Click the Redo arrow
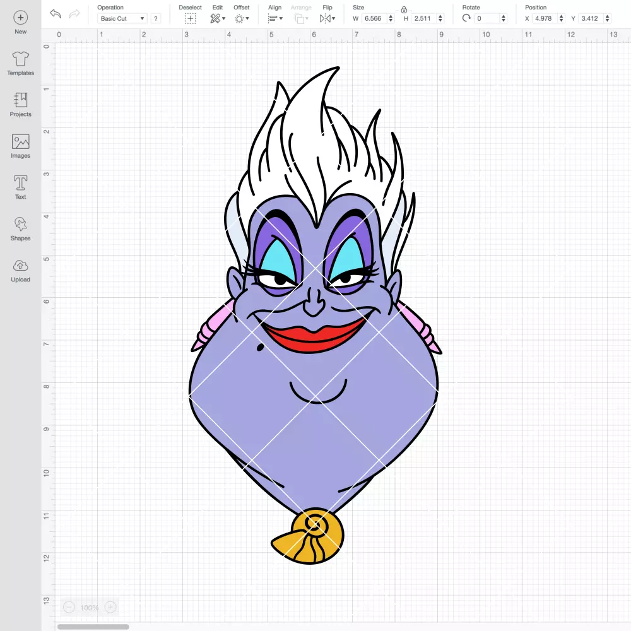This screenshot has height=631, width=631. (74, 14)
